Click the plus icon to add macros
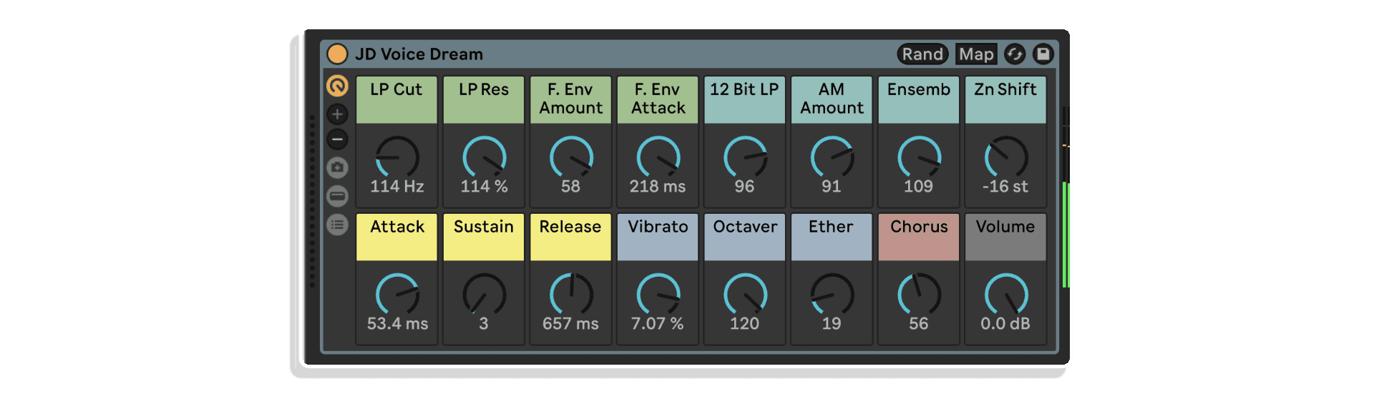This screenshot has height=394, width=1374. pyautogui.click(x=337, y=114)
